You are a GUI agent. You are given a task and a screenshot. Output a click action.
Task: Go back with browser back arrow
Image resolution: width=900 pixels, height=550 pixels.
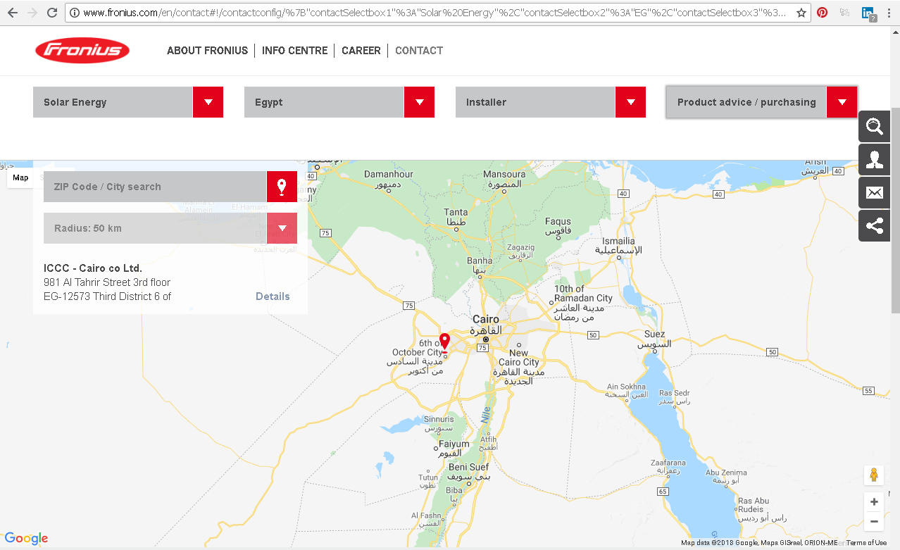[x=13, y=13]
